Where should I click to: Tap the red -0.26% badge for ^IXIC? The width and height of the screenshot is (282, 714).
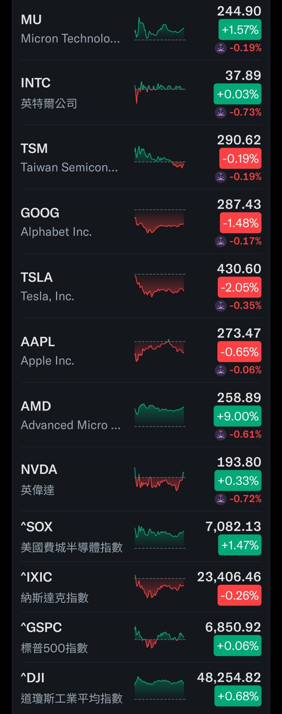pyautogui.click(x=239, y=596)
